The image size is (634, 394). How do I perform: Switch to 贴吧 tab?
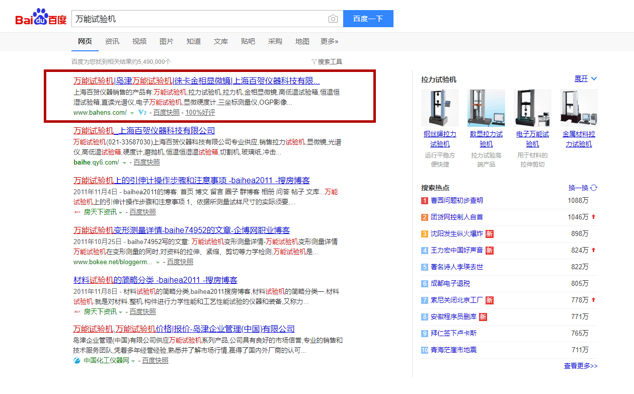pyautogui.click(x=248, y=41)
